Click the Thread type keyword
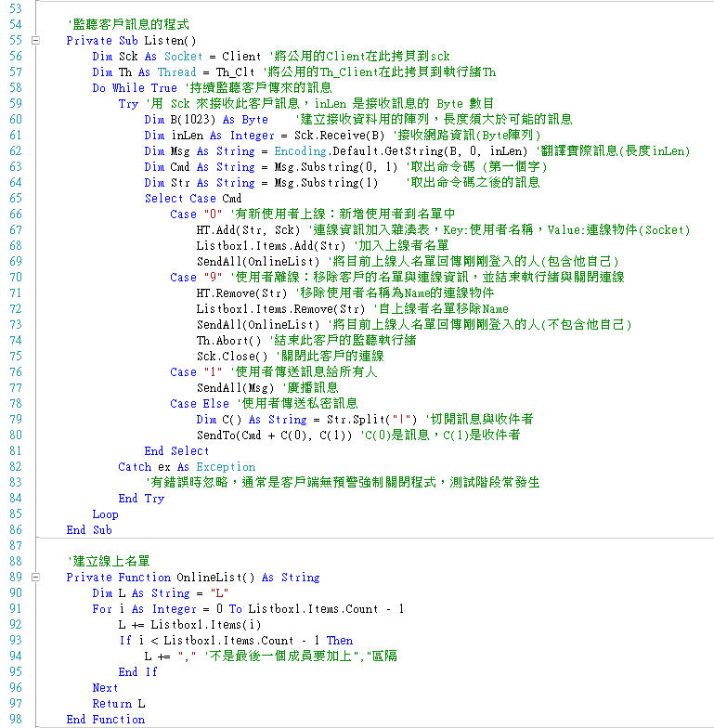Screen dimensions: 714x728 pyautogui.click(x=176, y=72)
